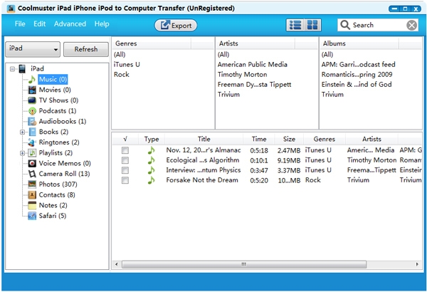Select Contacts (8) tree item
The height and width of the screenshot is (292, 427).
point(57,195)
